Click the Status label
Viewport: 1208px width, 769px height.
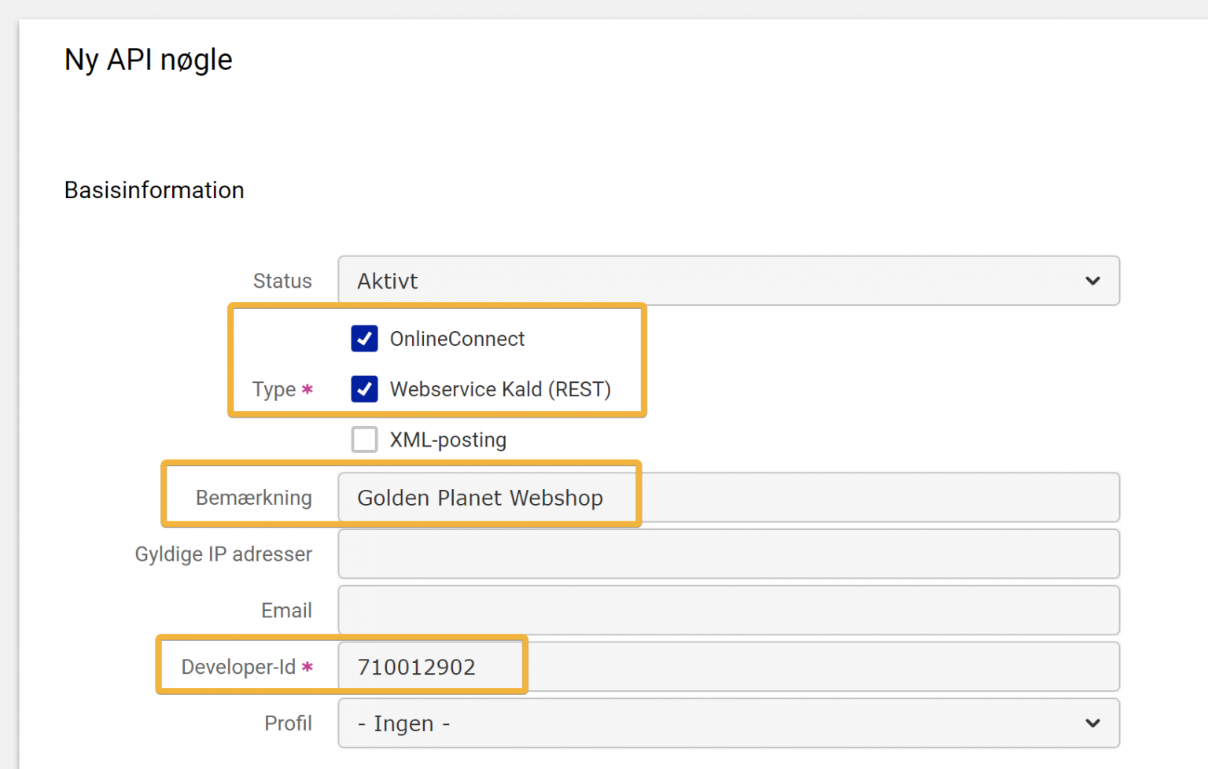coord(282,281)
